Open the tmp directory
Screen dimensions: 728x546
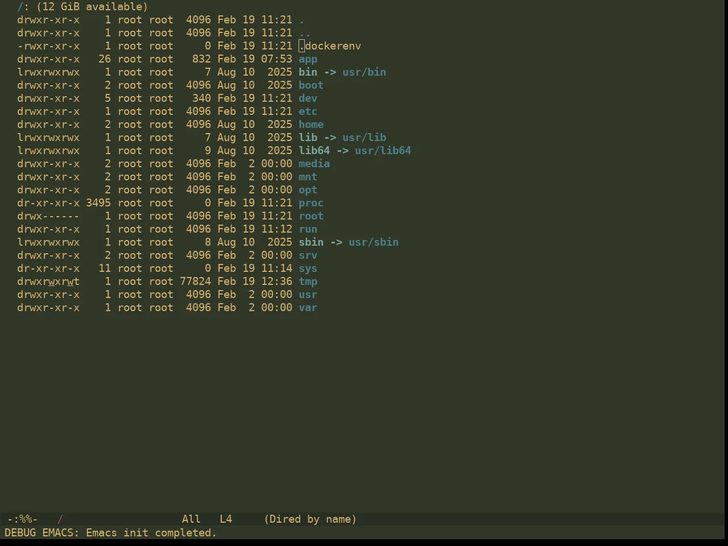pos(308,282)
